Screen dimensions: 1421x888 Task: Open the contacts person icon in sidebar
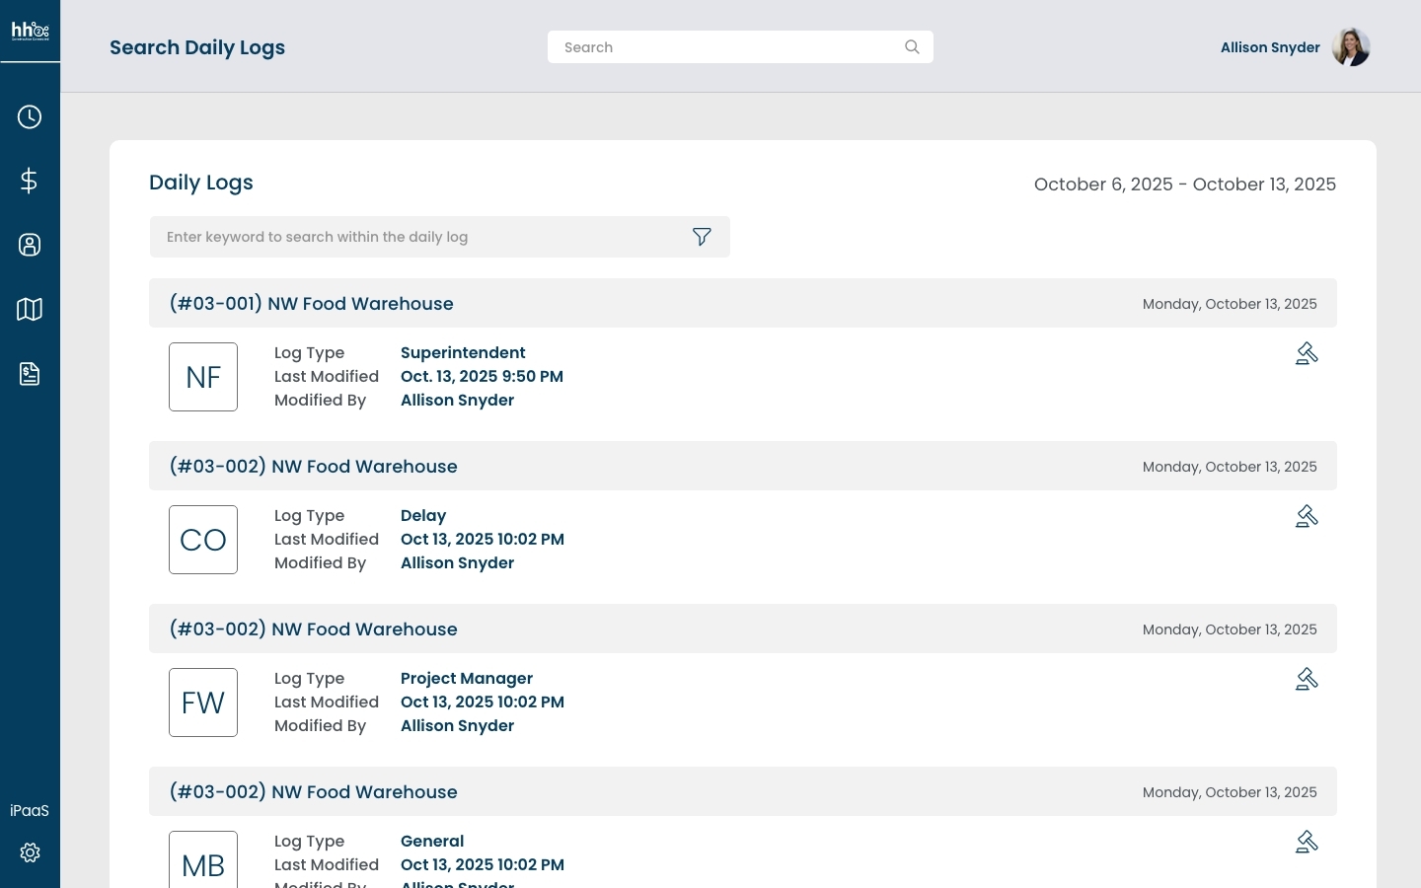pos(30,245)
